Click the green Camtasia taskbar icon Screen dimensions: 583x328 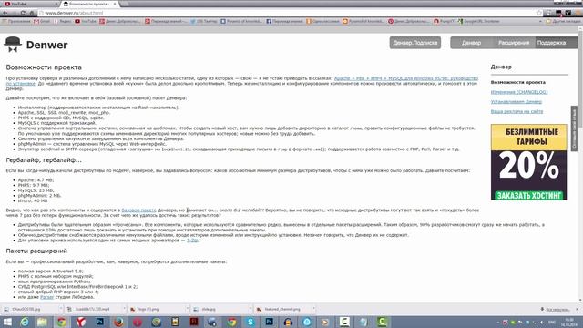point(382,322)
